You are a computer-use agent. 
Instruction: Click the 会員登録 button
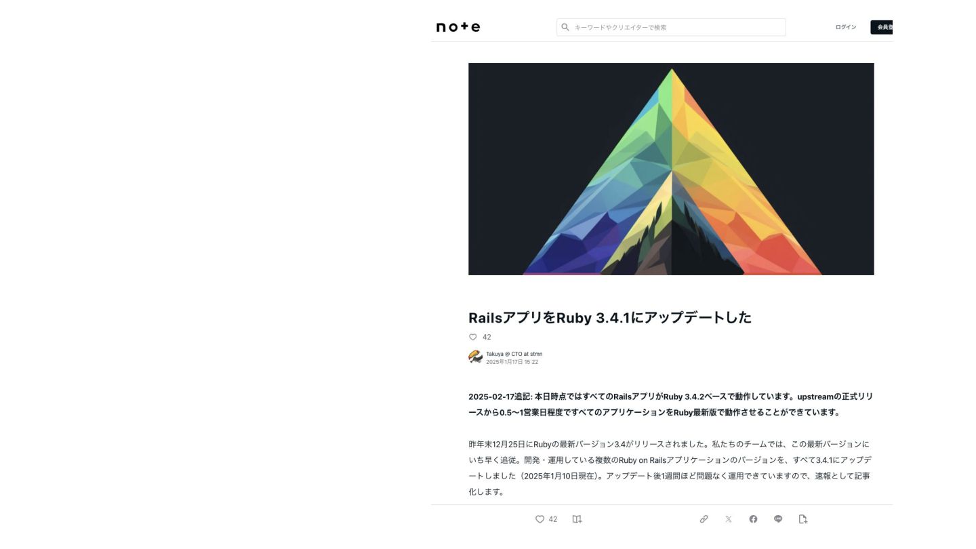(882, 27)
